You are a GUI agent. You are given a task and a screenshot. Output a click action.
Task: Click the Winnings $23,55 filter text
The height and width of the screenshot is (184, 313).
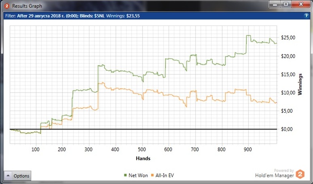123,16
